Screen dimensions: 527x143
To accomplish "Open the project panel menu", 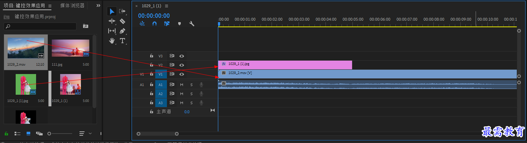I will (x=50, y=6).
